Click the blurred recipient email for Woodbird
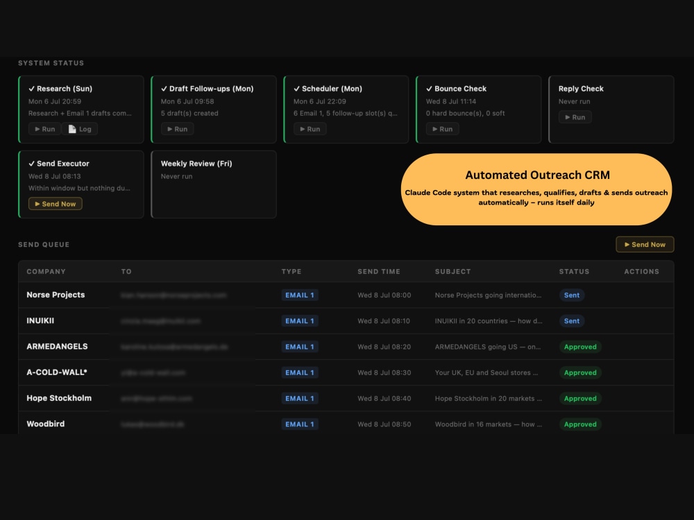This screenshot has width=694, height=520. (153, 424)
